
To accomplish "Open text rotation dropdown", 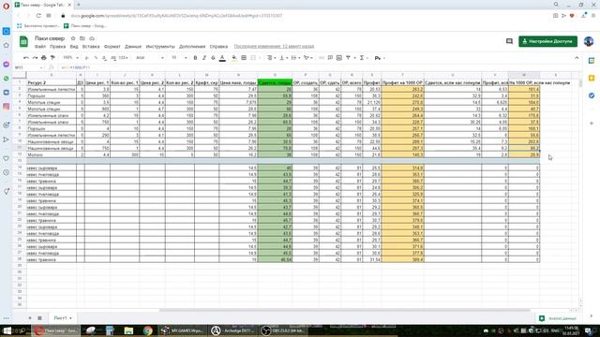I will coord(307,58).
